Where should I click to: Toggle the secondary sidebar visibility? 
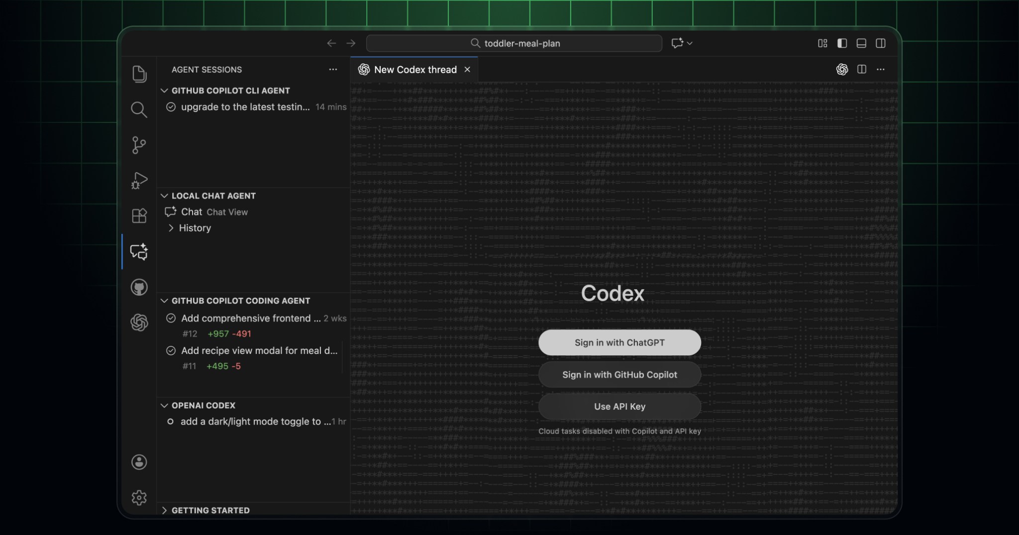pyautogui.click(x=881, y=43)
